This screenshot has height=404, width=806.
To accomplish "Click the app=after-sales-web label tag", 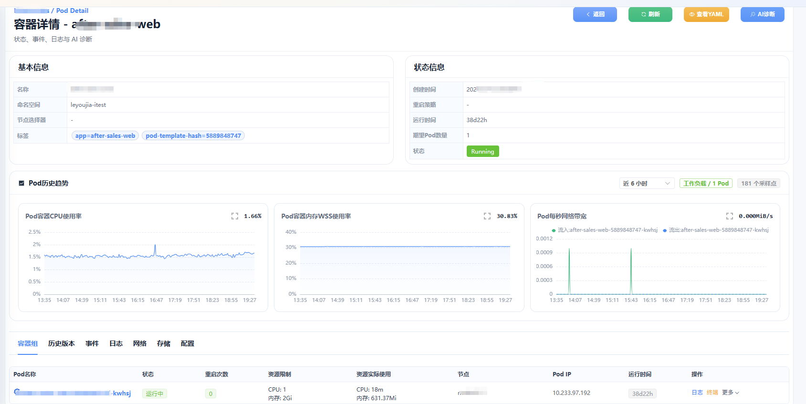I will pyautogui.click(x=105, y=135).
